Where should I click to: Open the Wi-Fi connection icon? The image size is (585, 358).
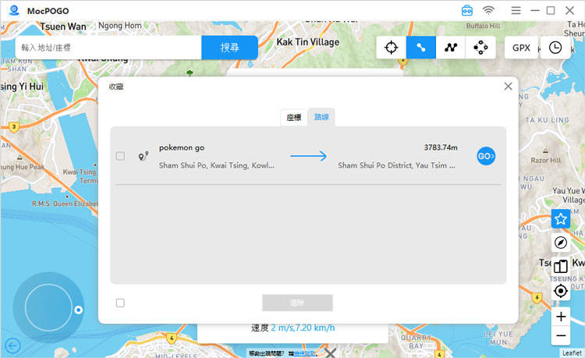tap(488, 10)
